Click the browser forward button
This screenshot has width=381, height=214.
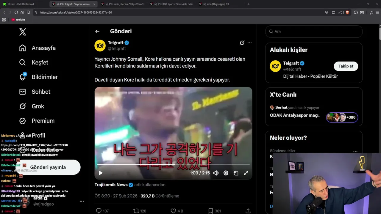[x=10, y=12]
